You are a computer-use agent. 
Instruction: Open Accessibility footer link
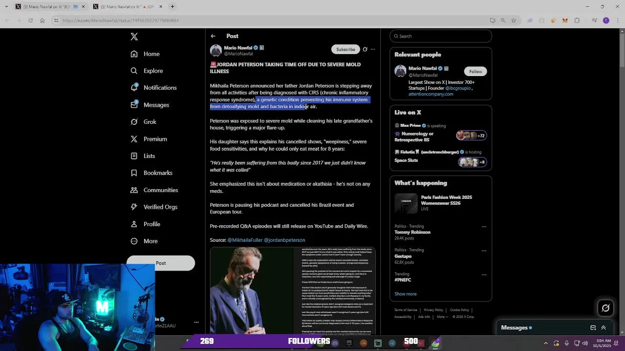[403, 317]
